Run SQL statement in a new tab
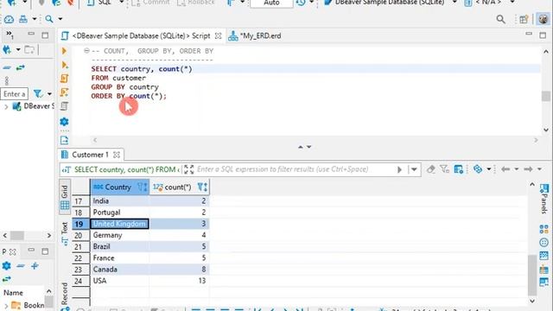553x311 pixels. tap(64, 65)
